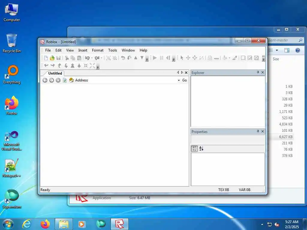307x230 pixels.
Task: Click the Cut scissors icon
Action: (67, 58)
